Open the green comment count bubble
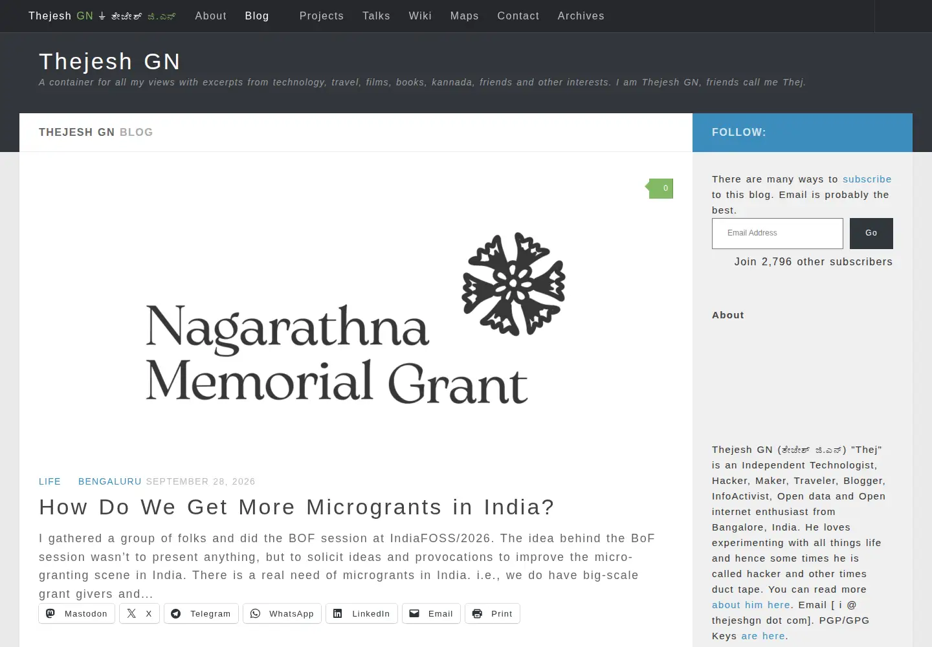This screenshot has width=932, height=647. (660, 188)
